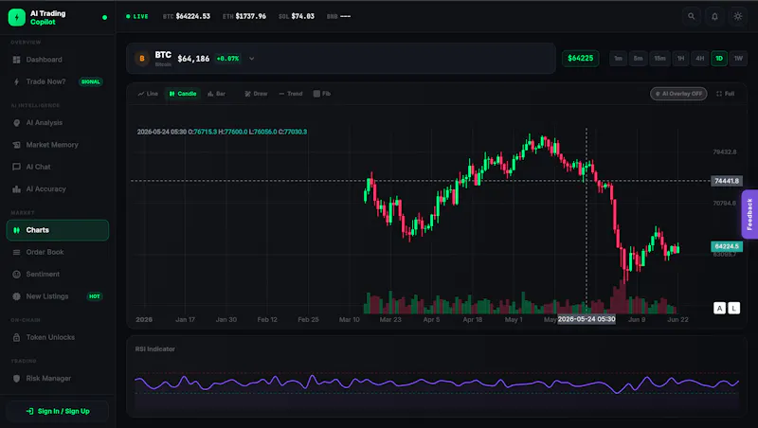758x428 pixels.
Task: Click the Mar 23 date axis label
Action: tap(390, 320)
